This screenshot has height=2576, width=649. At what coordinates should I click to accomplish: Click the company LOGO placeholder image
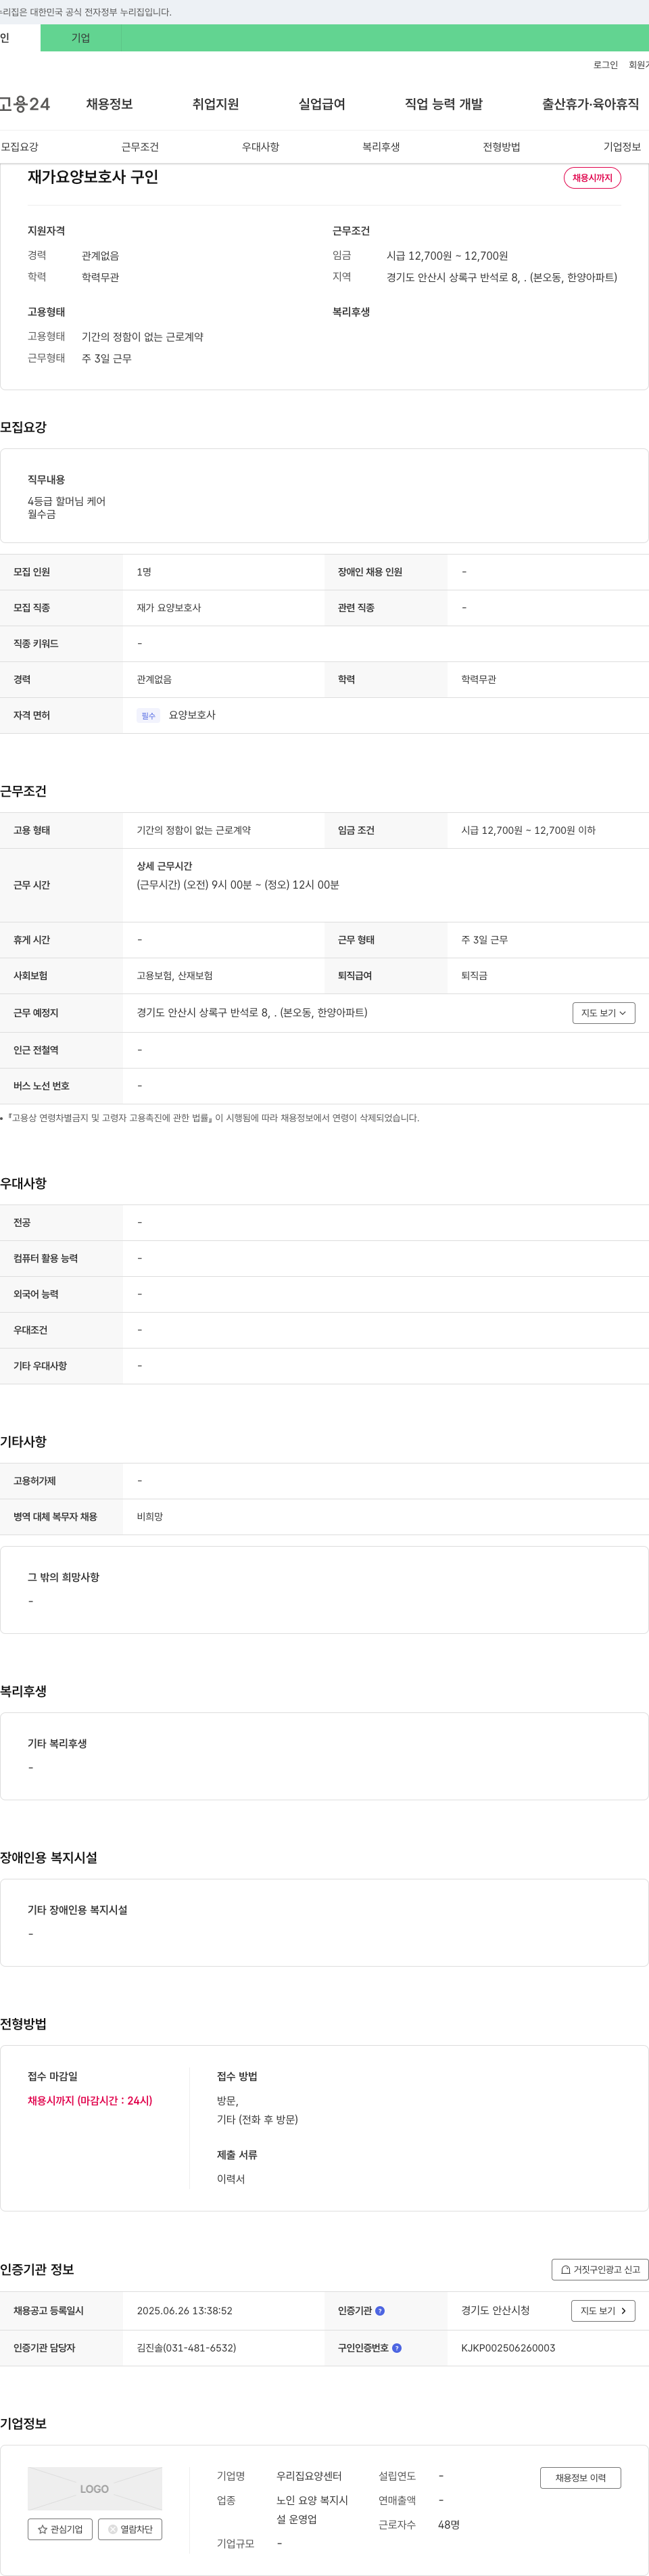click(95, 2489)
